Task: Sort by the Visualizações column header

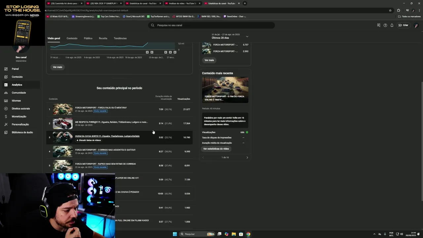Action: point(184,99)
